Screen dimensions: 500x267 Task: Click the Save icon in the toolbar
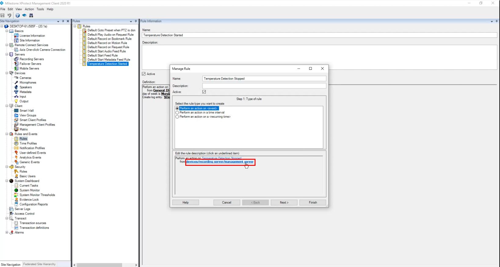[x=3, y=16]
